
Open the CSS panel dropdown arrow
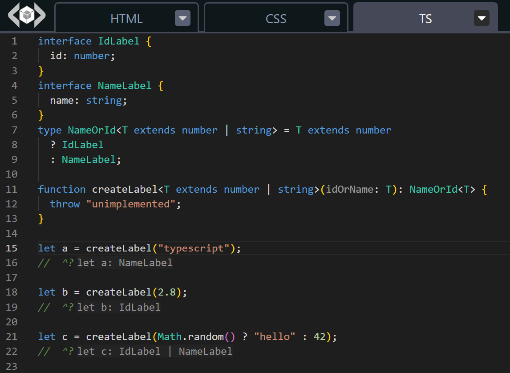point(332,18)
